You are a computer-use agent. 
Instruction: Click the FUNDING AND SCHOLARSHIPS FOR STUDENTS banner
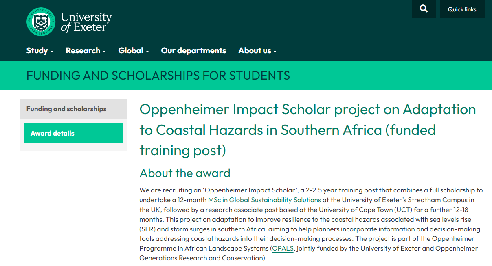158,75
